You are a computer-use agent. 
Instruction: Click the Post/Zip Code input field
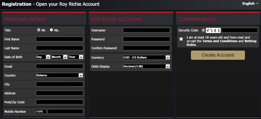59,102
